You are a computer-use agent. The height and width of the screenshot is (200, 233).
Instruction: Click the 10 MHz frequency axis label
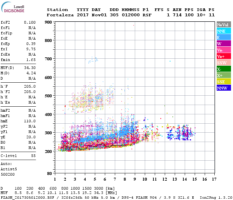[145, 179]
